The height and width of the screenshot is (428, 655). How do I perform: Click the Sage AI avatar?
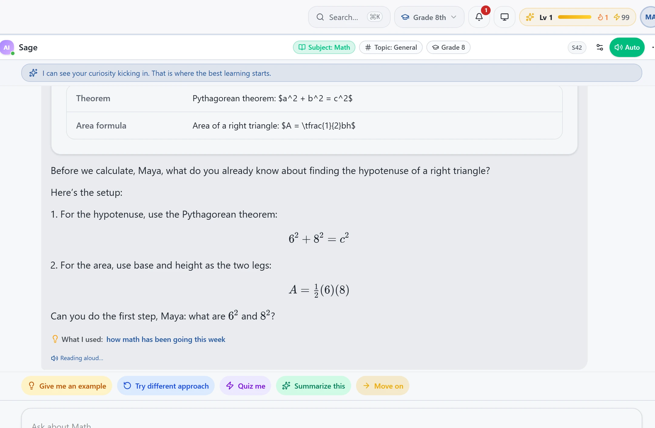7,47
